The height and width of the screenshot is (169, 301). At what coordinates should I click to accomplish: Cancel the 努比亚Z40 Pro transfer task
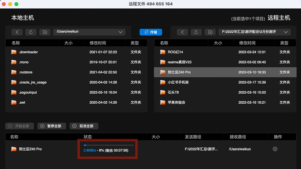[x=275, y=149]
